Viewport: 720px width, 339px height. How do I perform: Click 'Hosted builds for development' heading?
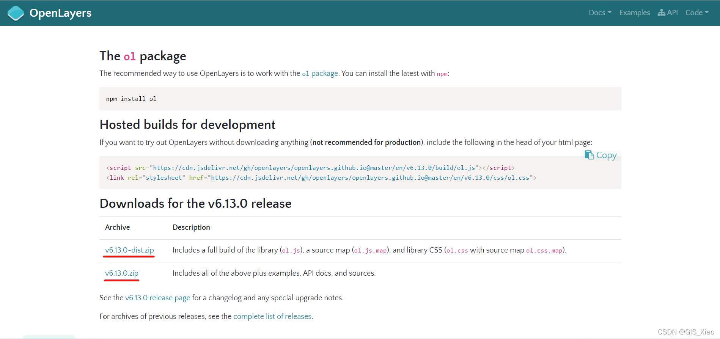click(x=187, y=124)
